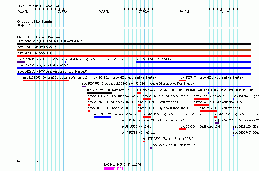Open the nsv4257747 variant label
This screenshot has height=171, width=259.
[x=211, y=77]
